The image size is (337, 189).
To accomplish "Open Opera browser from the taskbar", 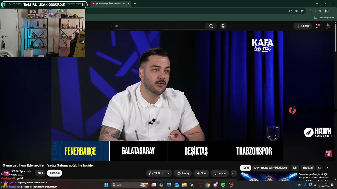I will coord(200,185).
